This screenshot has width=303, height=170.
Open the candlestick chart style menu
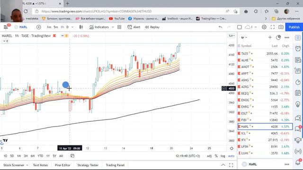[81, 27]
